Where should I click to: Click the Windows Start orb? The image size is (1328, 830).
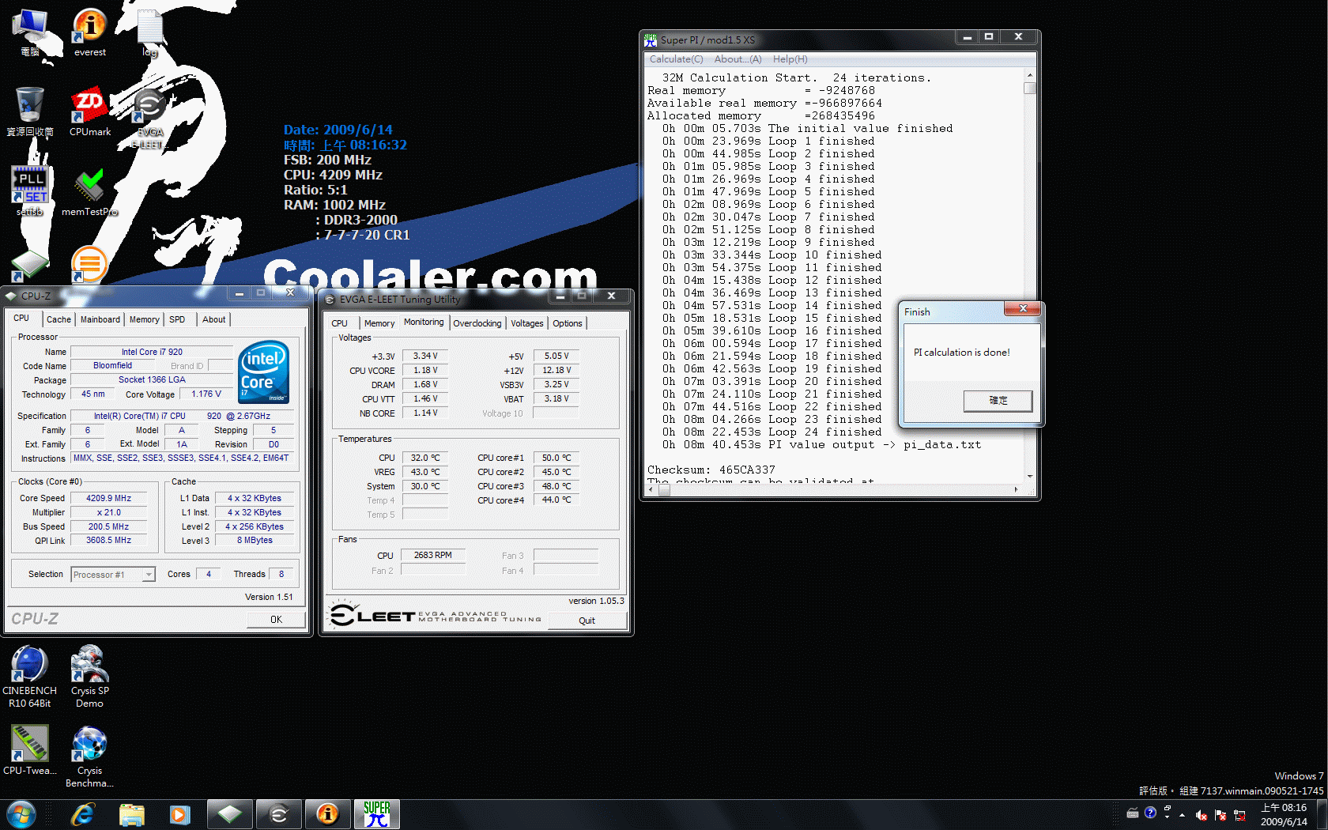21,814
